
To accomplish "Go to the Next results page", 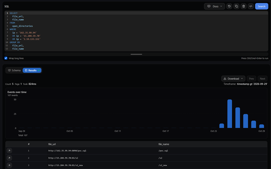I will click(263, 79).
